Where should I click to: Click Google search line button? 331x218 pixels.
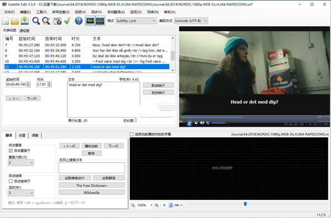click(x=74, y=178)
